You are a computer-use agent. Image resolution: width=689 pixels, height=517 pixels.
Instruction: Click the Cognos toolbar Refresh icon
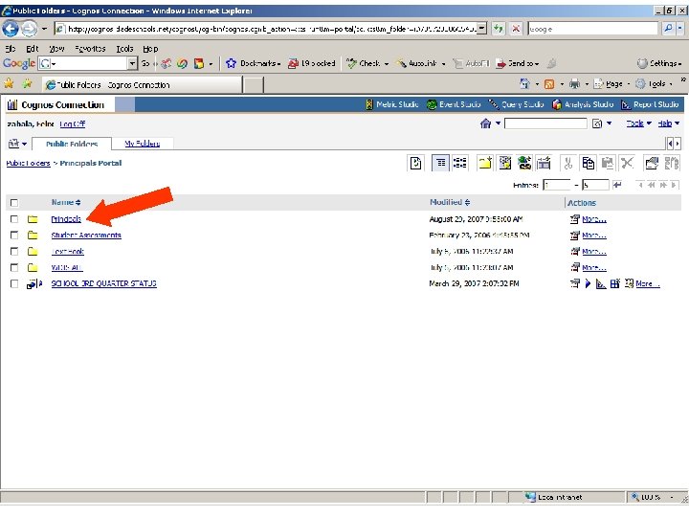pos(415,163)
